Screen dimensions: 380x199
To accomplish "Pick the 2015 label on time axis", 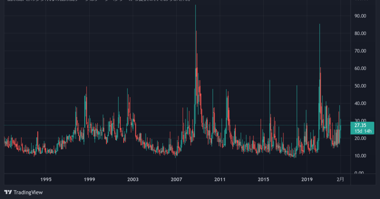I will [x=263, y=179].
